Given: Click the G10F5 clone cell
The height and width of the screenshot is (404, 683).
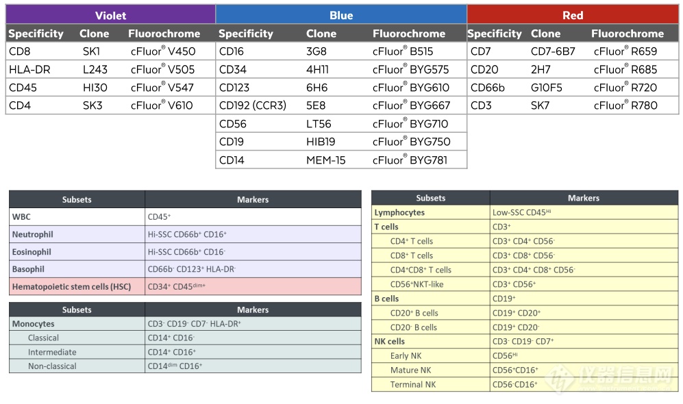Looking at the screenshot, I should pos(548,88).
